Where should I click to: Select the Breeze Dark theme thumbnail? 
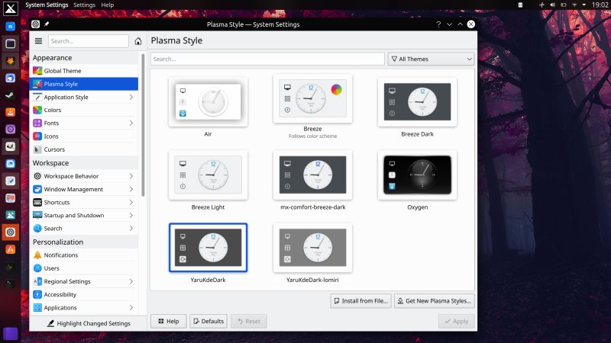(417, 102)
